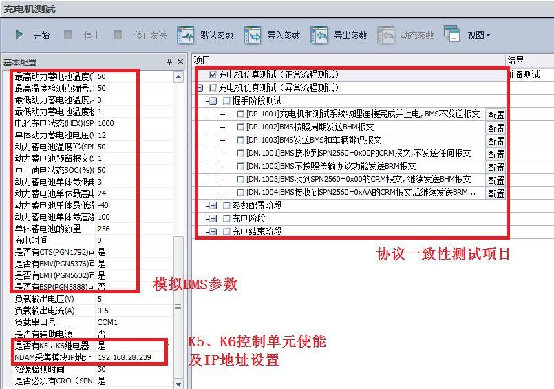Expand the 充电阶段 tree node

pyautogui.click(x=213, y=218)
